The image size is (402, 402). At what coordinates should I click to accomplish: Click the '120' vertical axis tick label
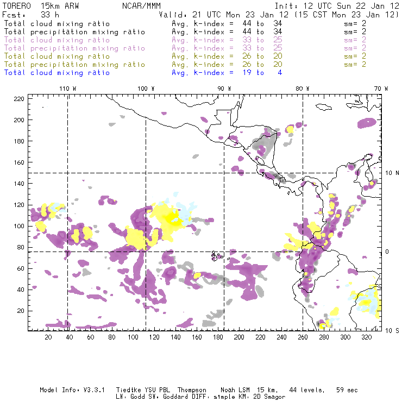19,205
